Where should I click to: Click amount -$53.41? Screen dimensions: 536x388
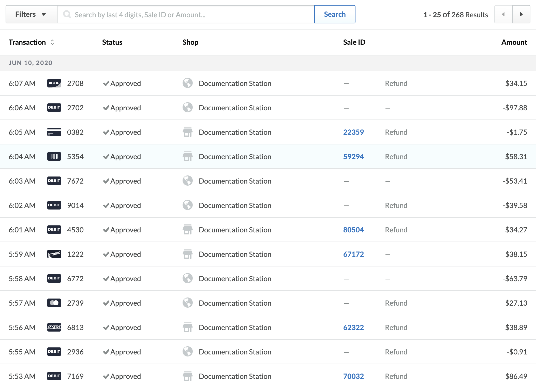(x=515, y=181)
